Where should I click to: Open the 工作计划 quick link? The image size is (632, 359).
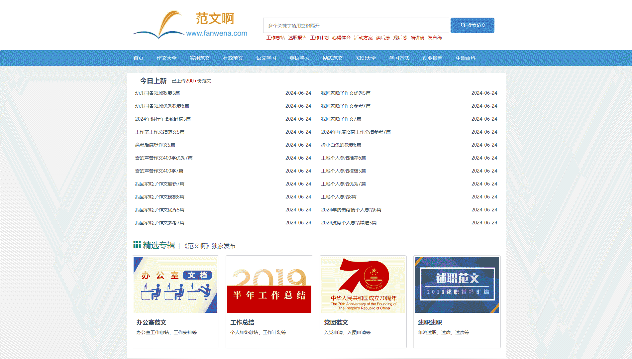click(x=319, y=38)
